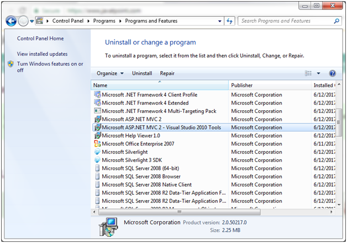Image resolution: width=347 pixels, height=243 pixels.
Task: Click icon of Microsoft ASP.NET MVC 2 row
Action: pyautogui.click(x=97, y=119)
